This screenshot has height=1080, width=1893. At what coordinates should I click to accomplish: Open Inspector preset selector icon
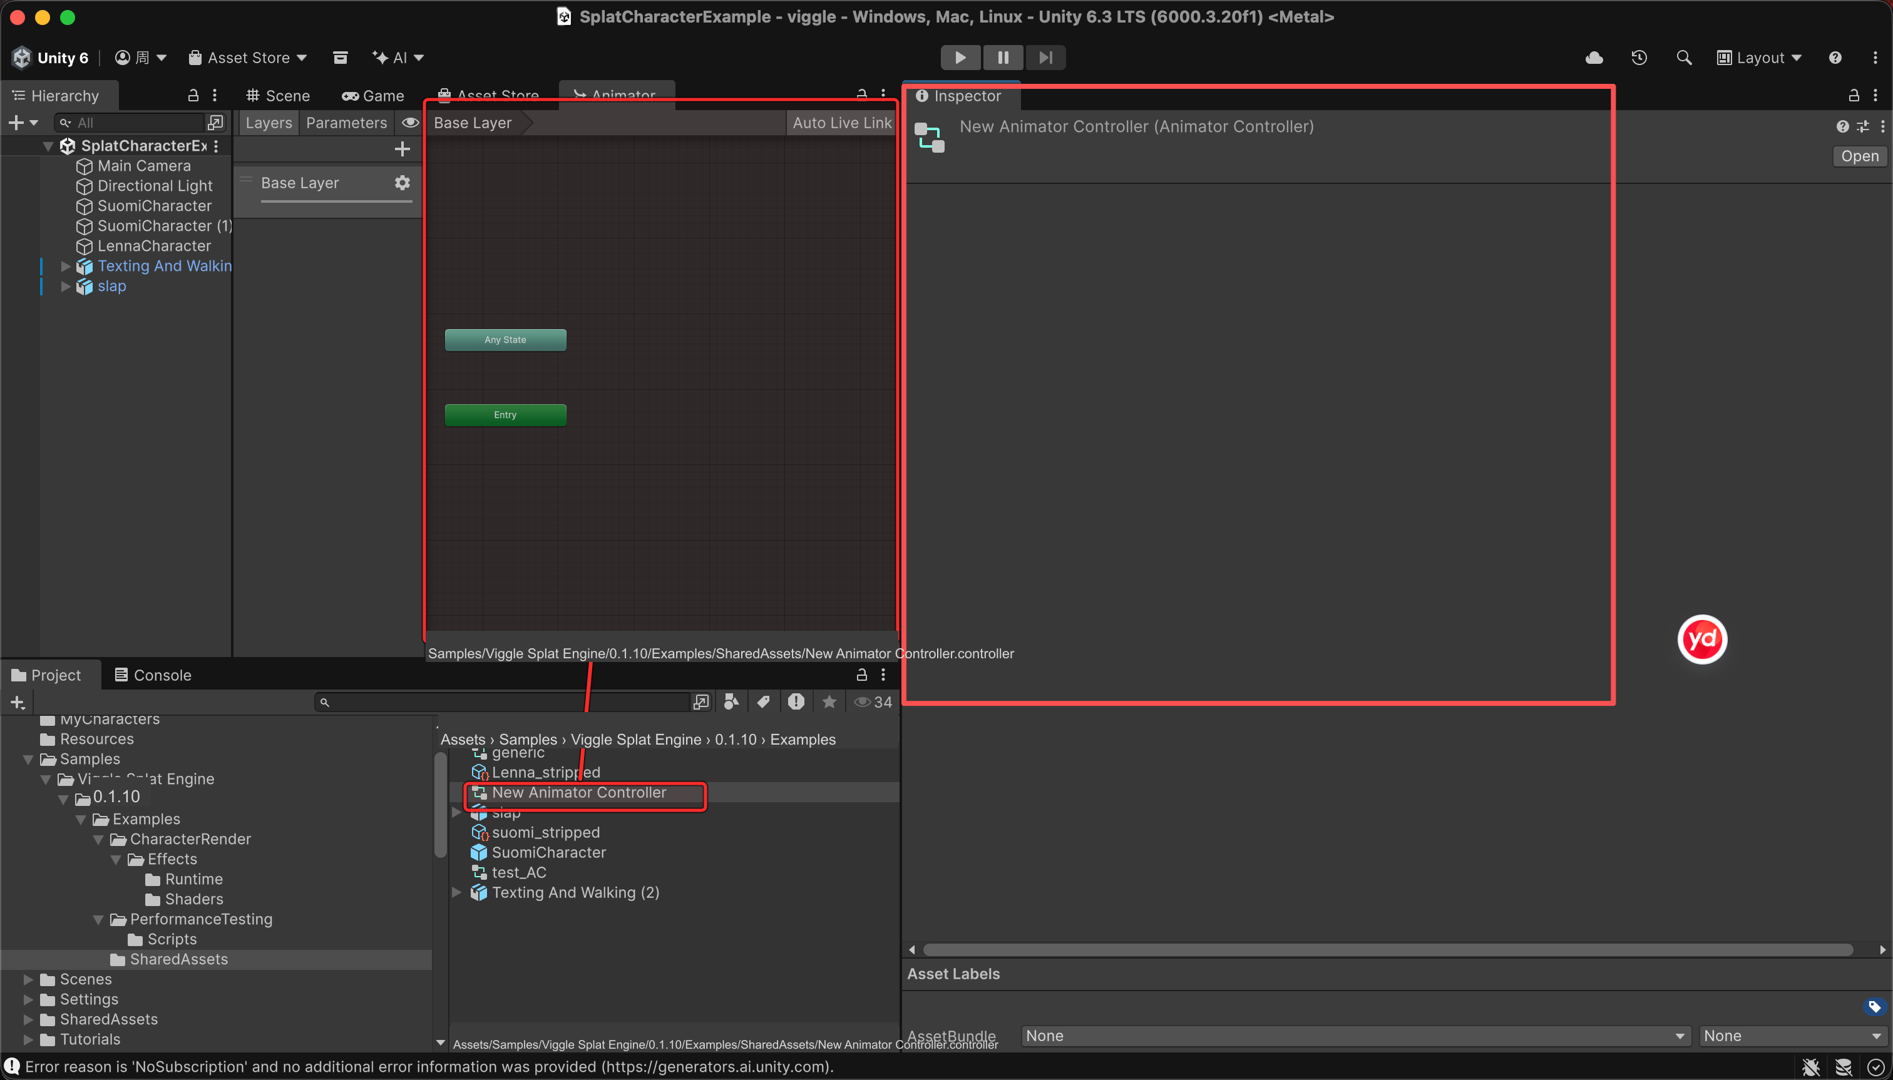tap(1864, 127)
